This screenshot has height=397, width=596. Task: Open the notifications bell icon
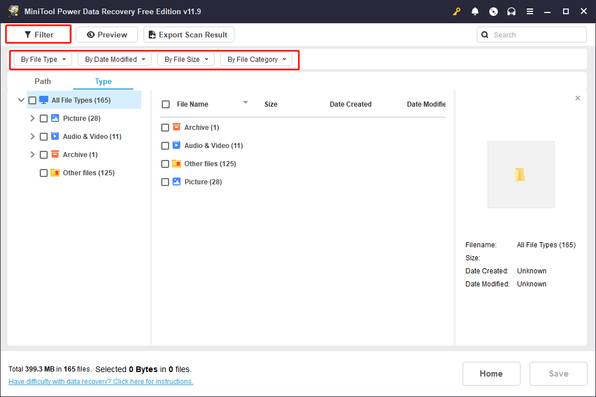pyautogui.click(x=475, y=11)
